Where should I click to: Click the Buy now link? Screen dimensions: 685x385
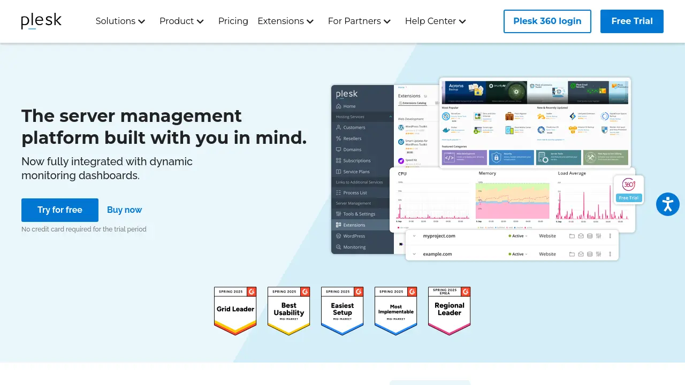pyautogui.click(x=124, y=210)
